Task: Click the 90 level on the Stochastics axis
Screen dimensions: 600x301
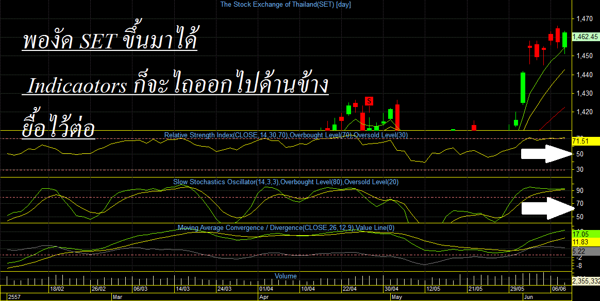Action: pyautogui.click(x=580, y=190)
